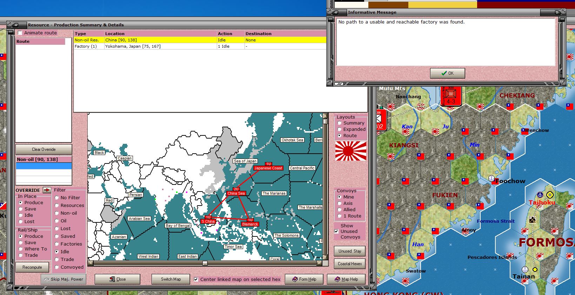
Task: Click the Type column header
Action: [x=89, y=34]
